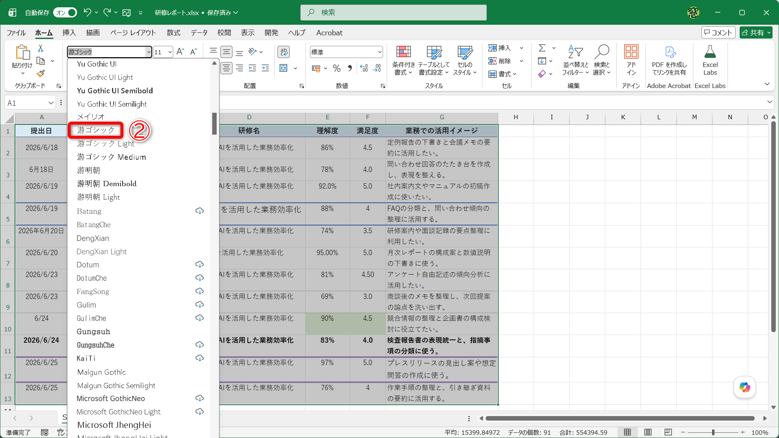Select the メイリオ font option
This screenshot has height=438, width=779.
click(x=91, y=116)
